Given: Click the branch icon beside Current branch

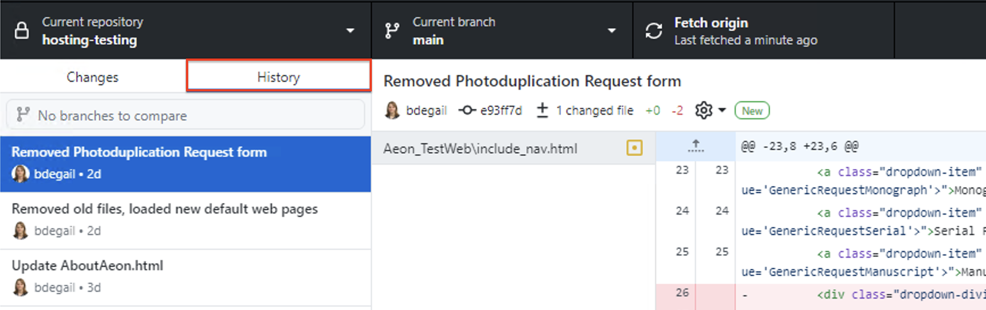Looking at the screenshot, I should (392, 31).
